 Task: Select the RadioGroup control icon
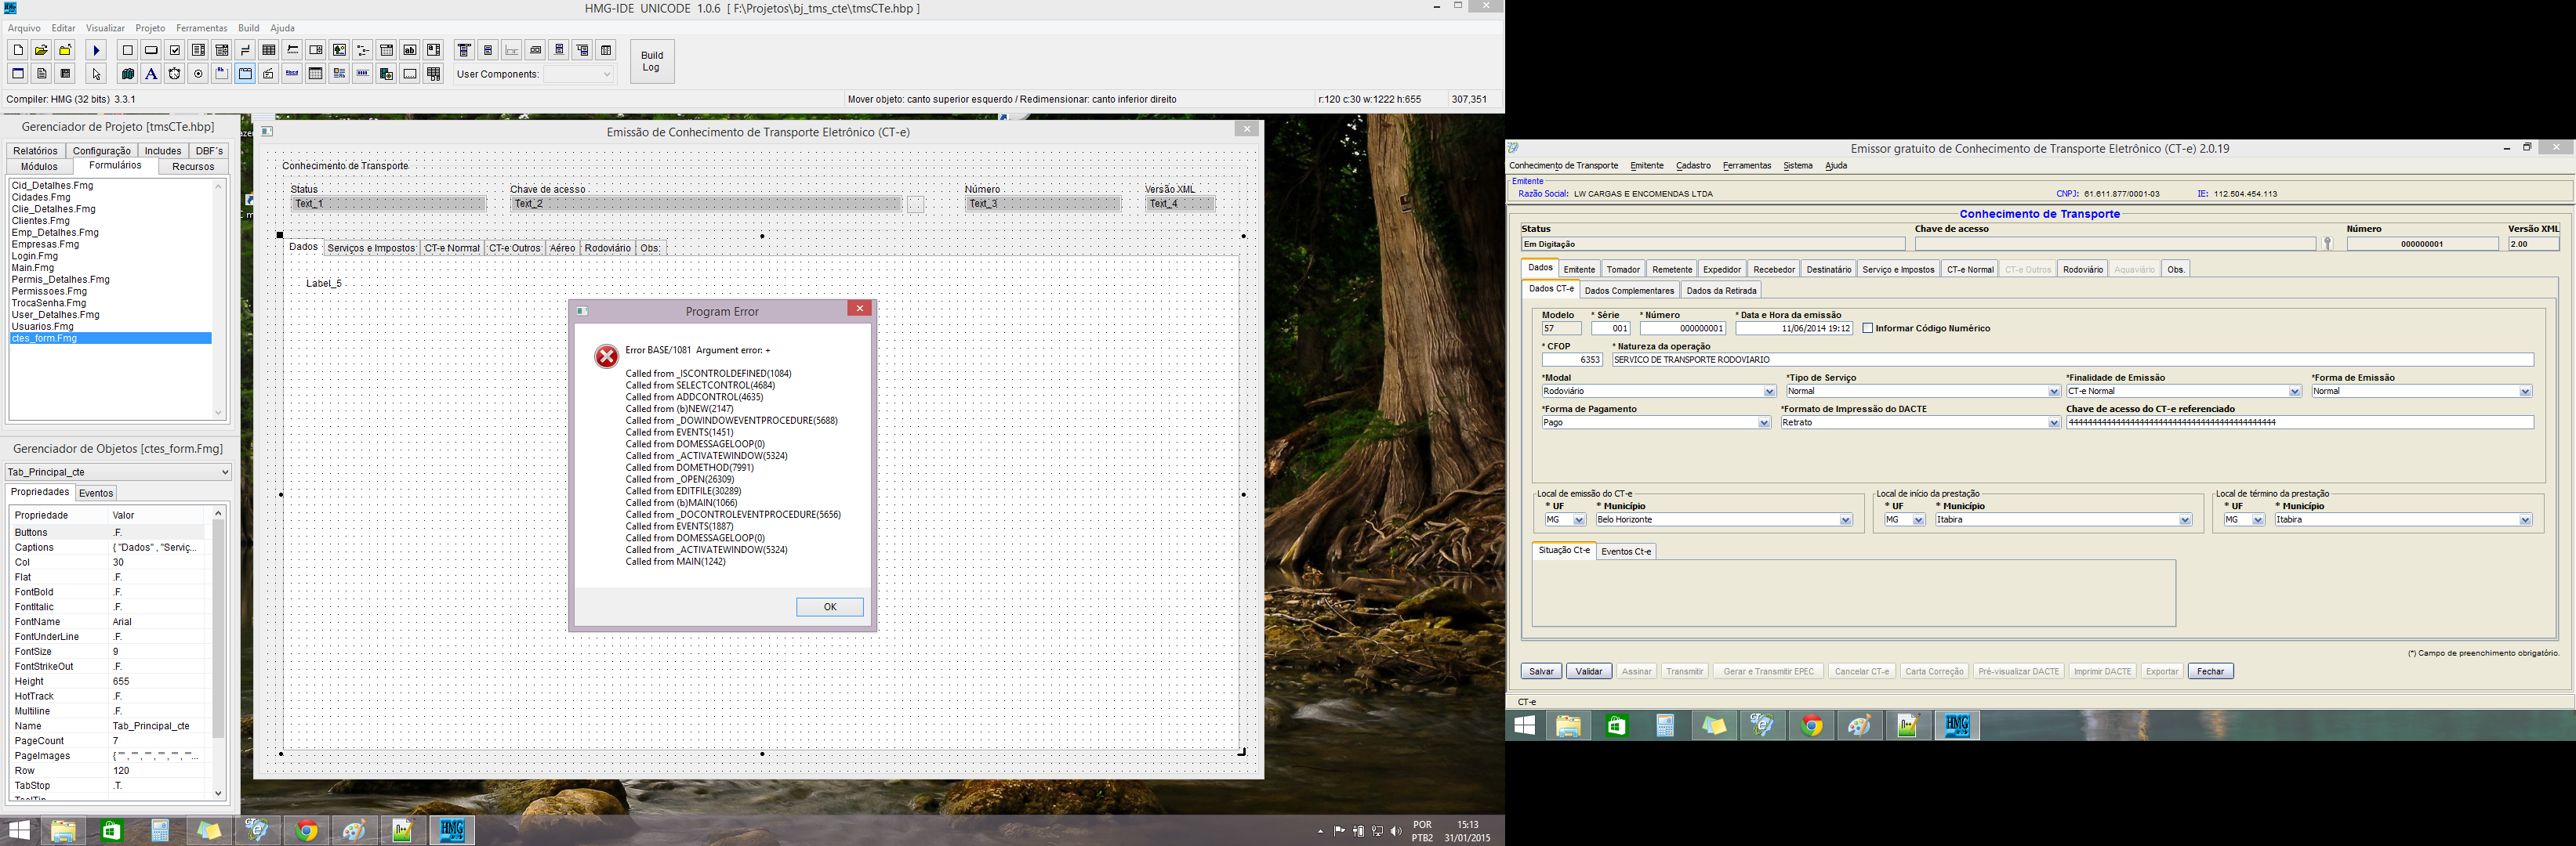click(198, 74)
